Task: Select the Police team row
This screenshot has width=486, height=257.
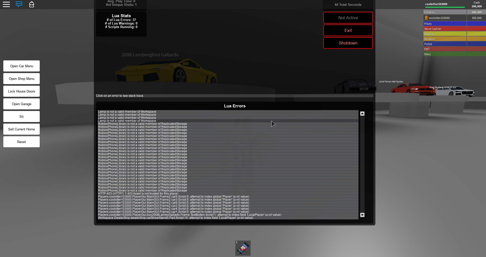Action: tap(455, 44)
